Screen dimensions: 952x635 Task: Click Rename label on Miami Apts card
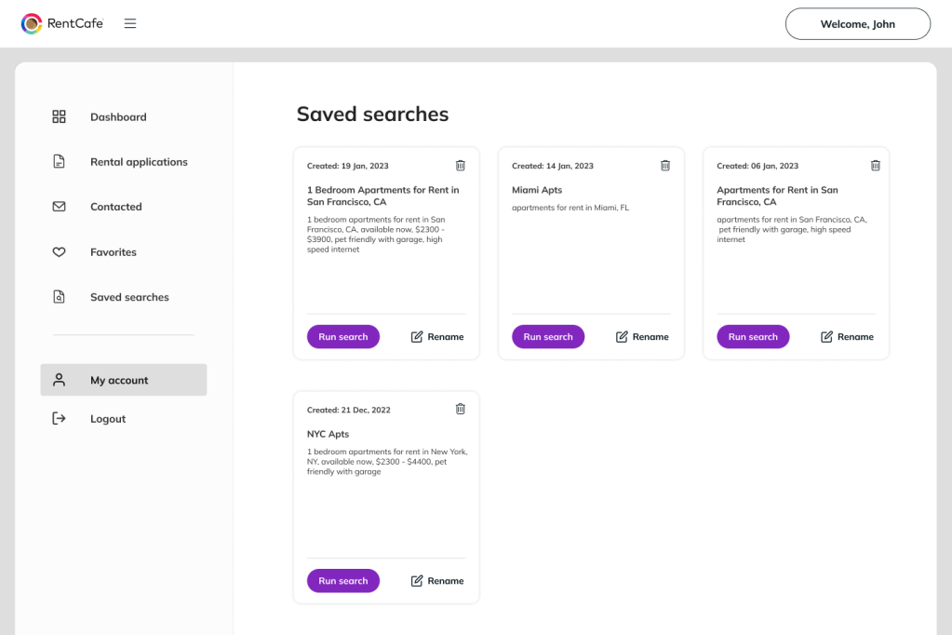(650, 337)
